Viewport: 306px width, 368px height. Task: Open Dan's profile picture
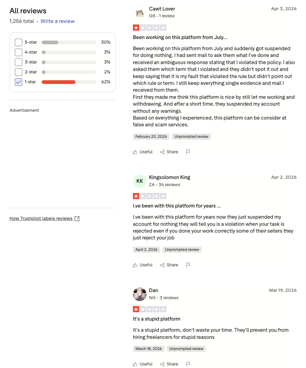click(140, 294)
